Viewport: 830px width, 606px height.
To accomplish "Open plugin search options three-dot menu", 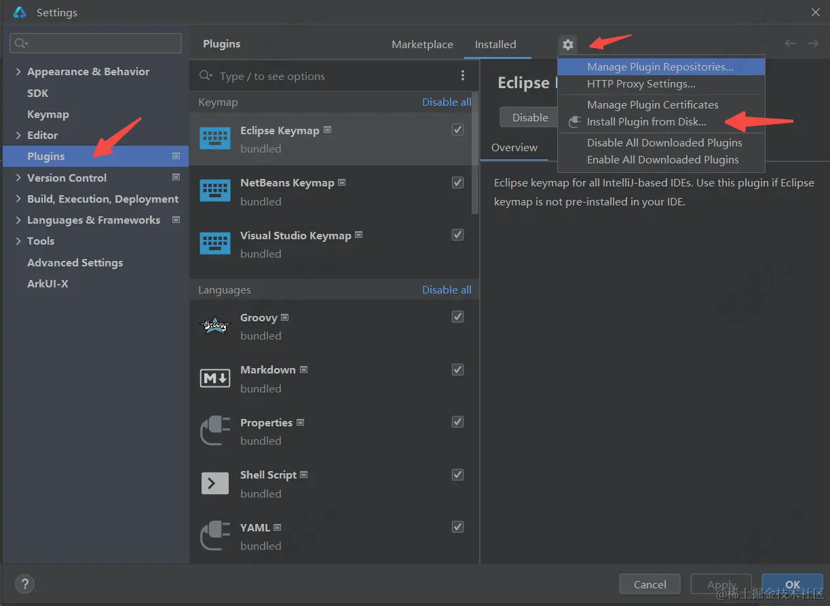I will (463, 75).
